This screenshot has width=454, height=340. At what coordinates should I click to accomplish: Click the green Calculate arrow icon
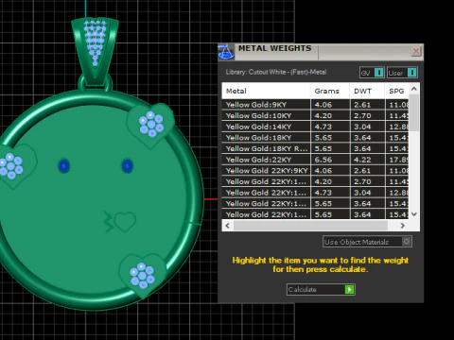(x=349, y=289)
